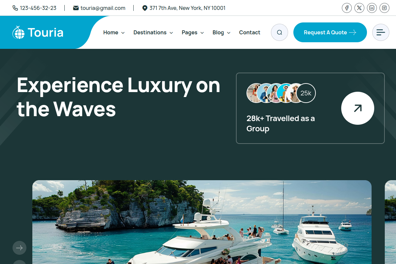
Task: Click the 25k travellers avatar badge
Action: [306, 93]
